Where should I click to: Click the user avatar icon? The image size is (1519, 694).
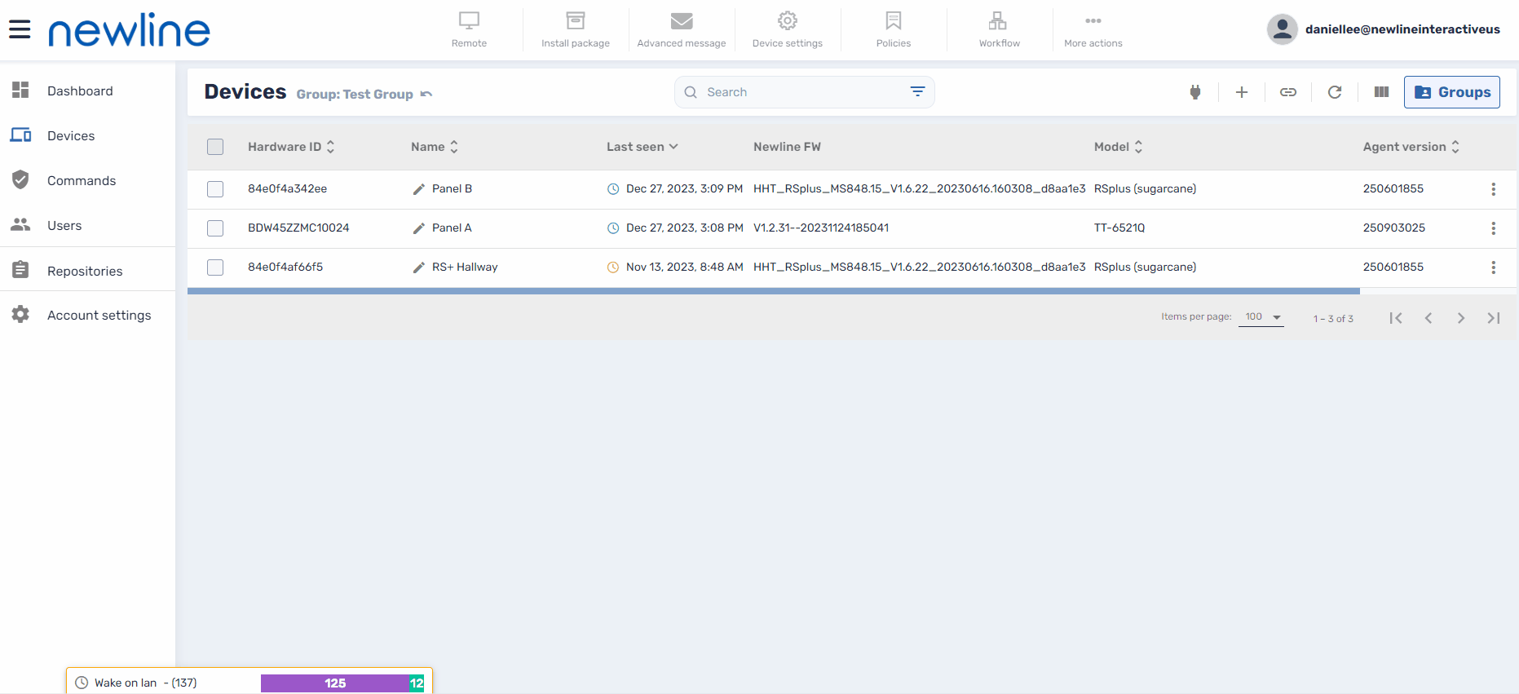1282,29
